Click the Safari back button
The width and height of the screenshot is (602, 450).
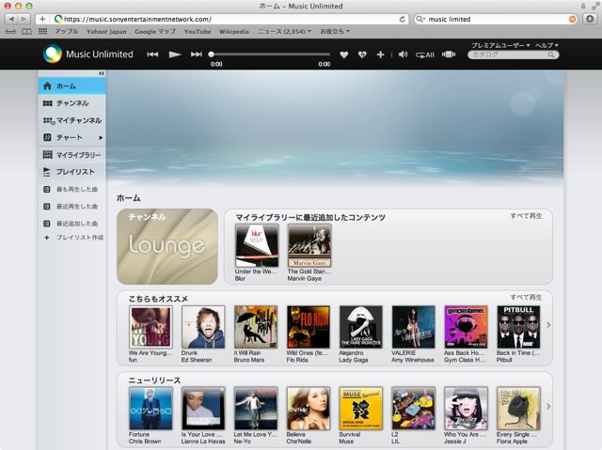11,19
